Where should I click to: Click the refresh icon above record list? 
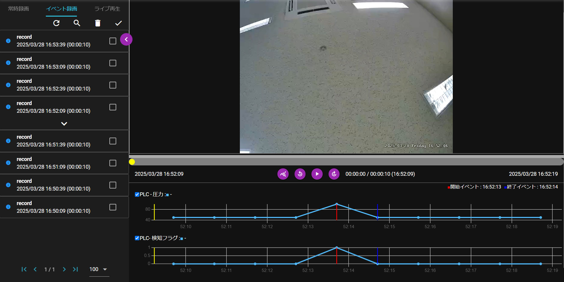pos(56,23)
